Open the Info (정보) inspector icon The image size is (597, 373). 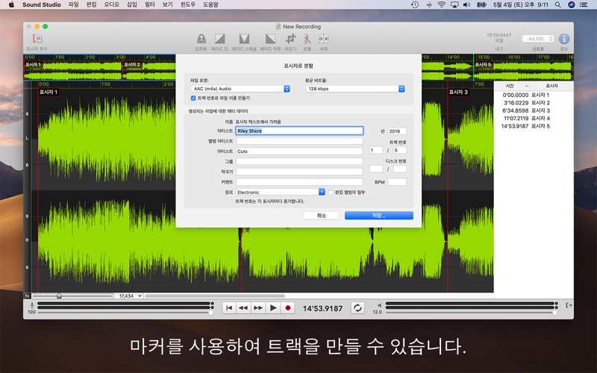coord(564,39)
